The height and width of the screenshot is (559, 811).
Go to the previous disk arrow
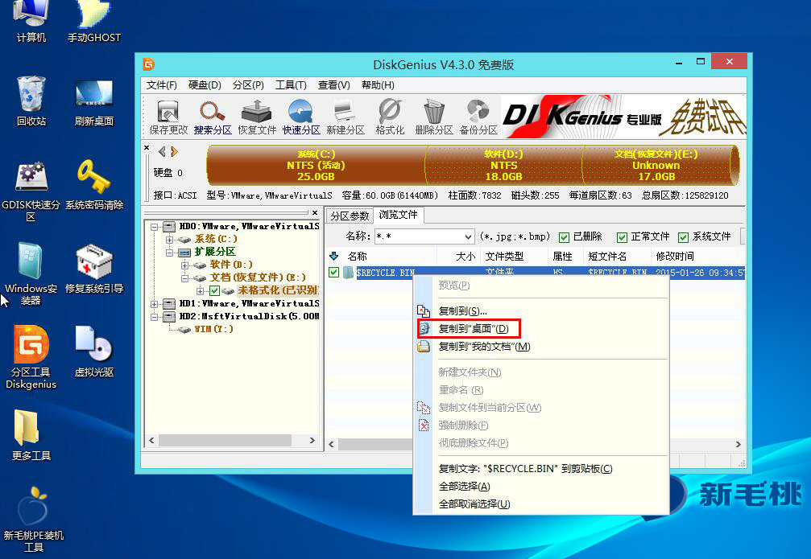coord(163,151)
